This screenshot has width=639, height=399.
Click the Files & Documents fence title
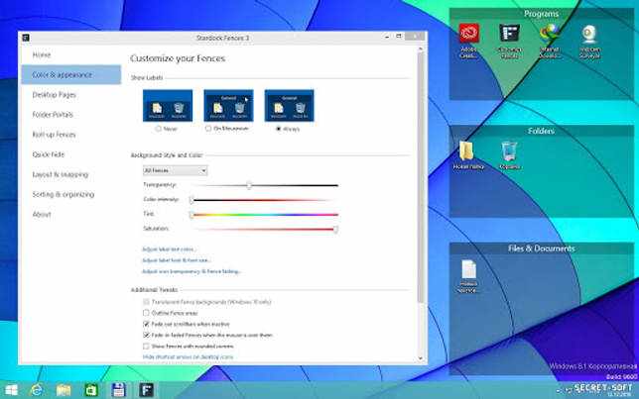coord(541,249)
